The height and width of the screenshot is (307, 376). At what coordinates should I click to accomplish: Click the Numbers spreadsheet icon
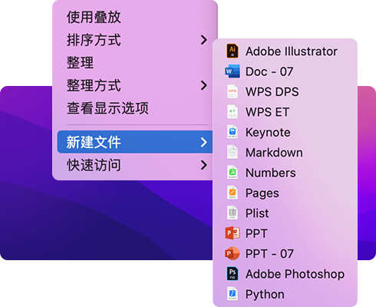233,173
